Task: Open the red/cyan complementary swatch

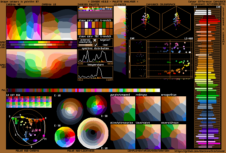Action: click(148, 109)
